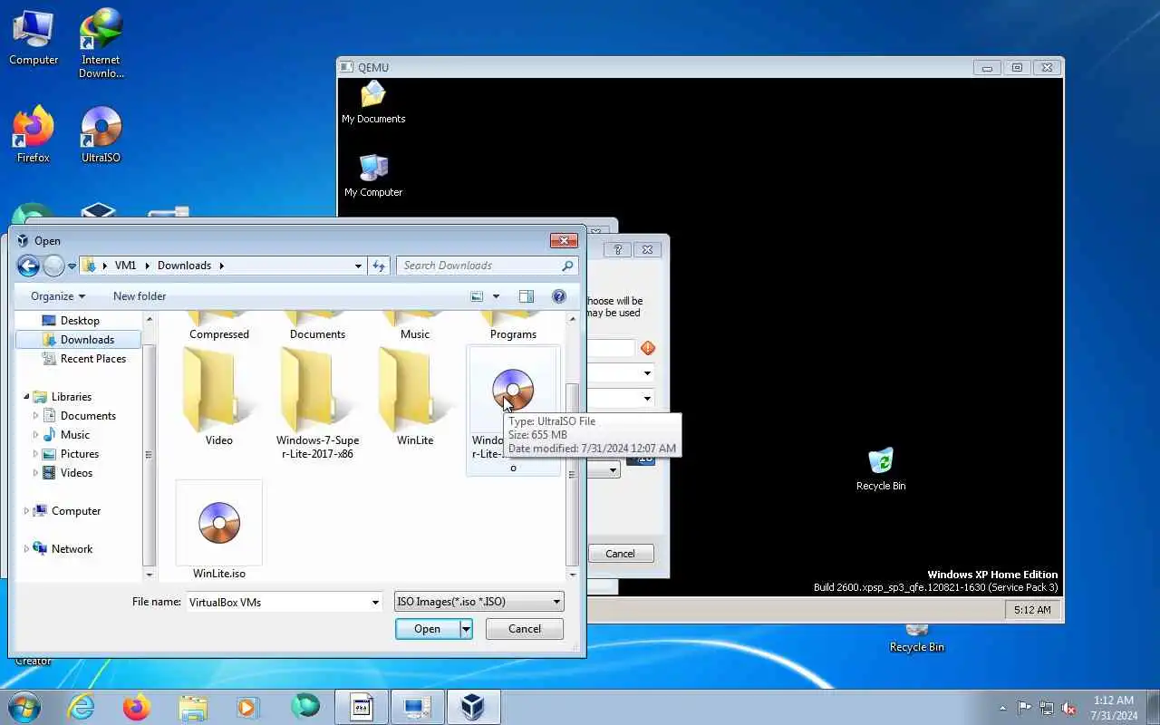1160x725 pixels.
Task: Open the Computer desktop icon
Action: coord(34,37)
